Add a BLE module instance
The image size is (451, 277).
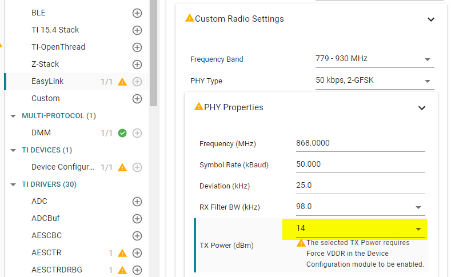pyautogui.click(x=137, y=13)
